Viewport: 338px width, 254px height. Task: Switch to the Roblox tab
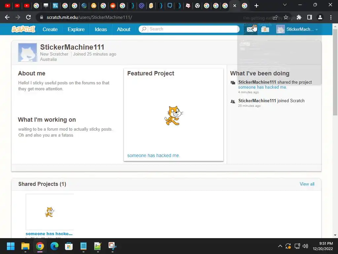[x=188, y=6]
